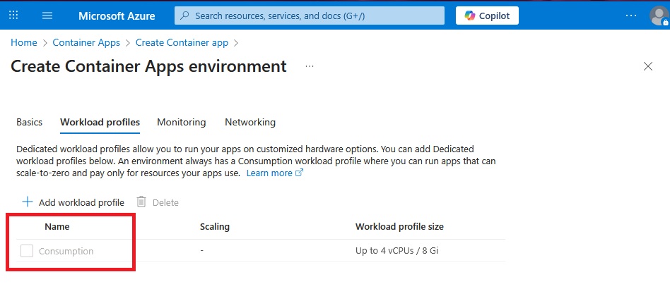Click the plus icon for adding profile
Viewport: 670px width, 284px height.
click(28, 202)
